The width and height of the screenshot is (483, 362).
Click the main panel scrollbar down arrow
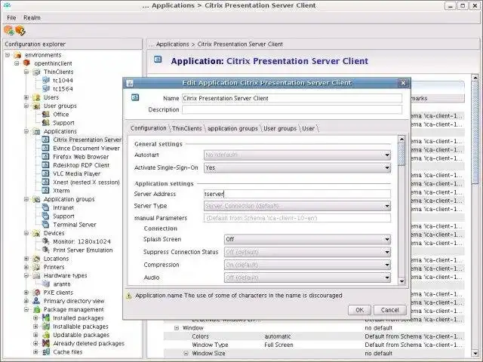[x=475, y=353]
